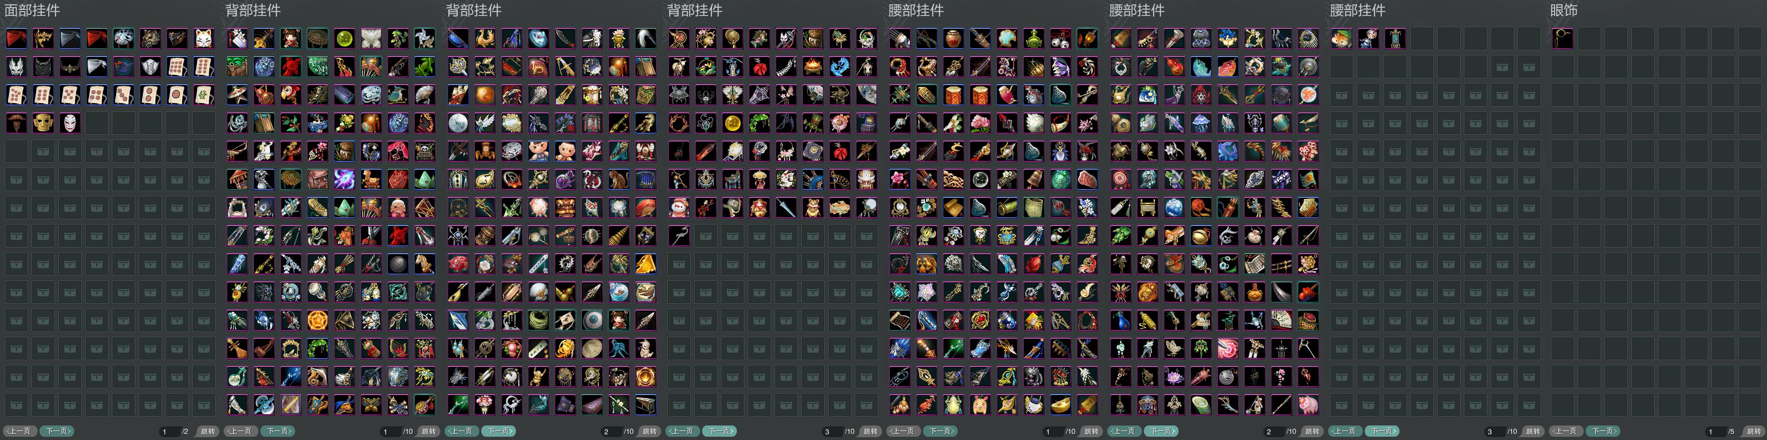Choose the green 發 mahjong tile
The height and width of the screenshot is (440, 1767).
pos(204,94)
